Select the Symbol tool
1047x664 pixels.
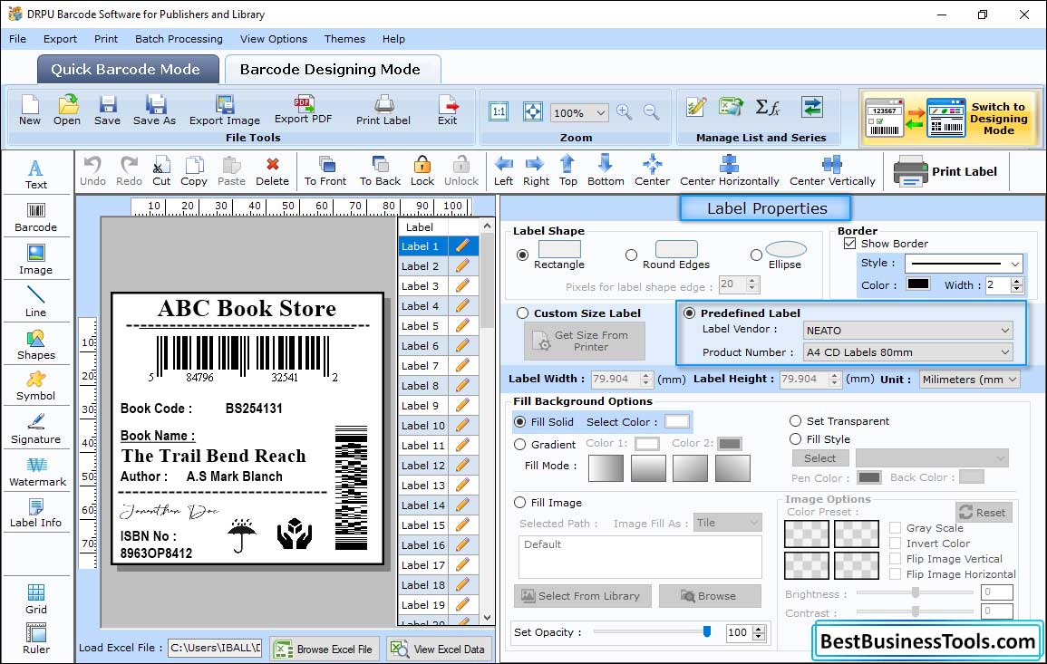click(36, 386)
